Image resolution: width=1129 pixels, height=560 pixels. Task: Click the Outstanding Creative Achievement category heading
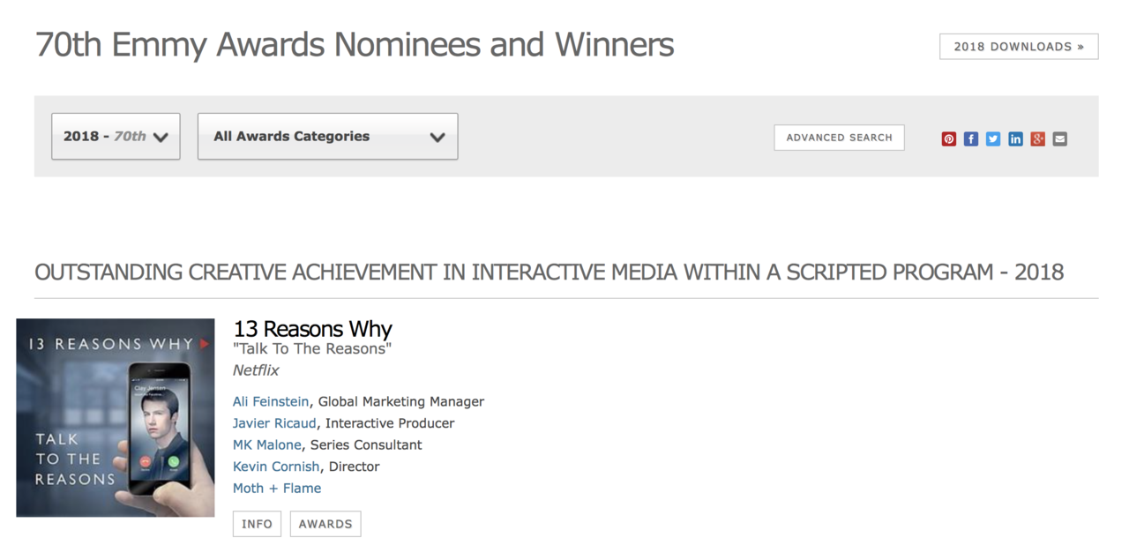pos(549,272)
